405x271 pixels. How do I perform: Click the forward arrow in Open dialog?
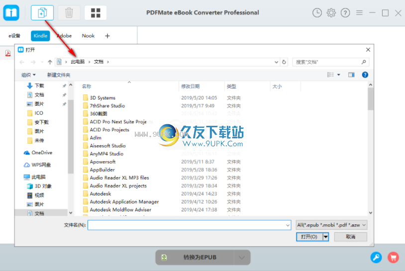pos(33,62)
